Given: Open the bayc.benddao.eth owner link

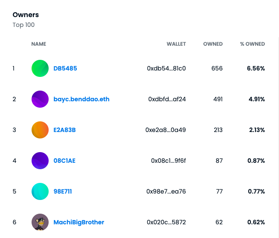Looking at the screenshot, I should coord(81,99).
